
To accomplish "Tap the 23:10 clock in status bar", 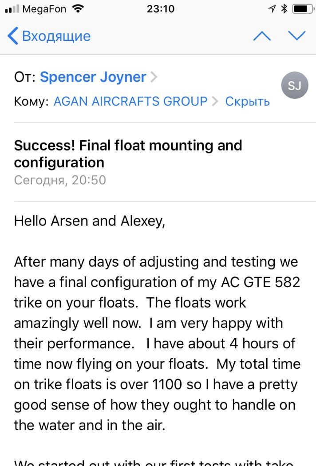I will click(x=160, y=9).
